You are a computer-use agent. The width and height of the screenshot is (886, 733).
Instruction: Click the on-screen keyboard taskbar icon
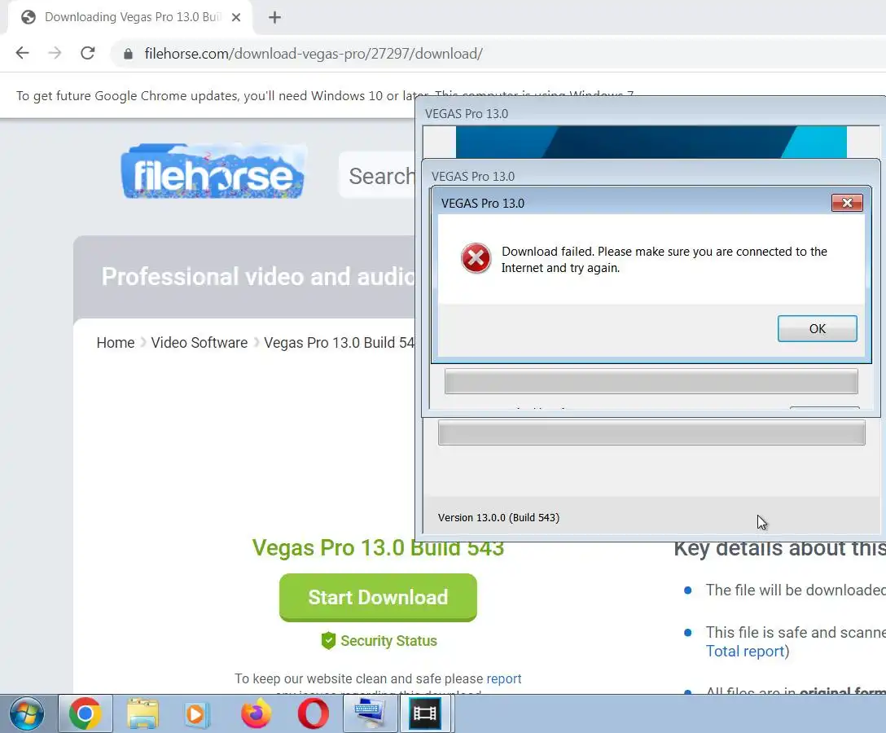click(370, 713)
